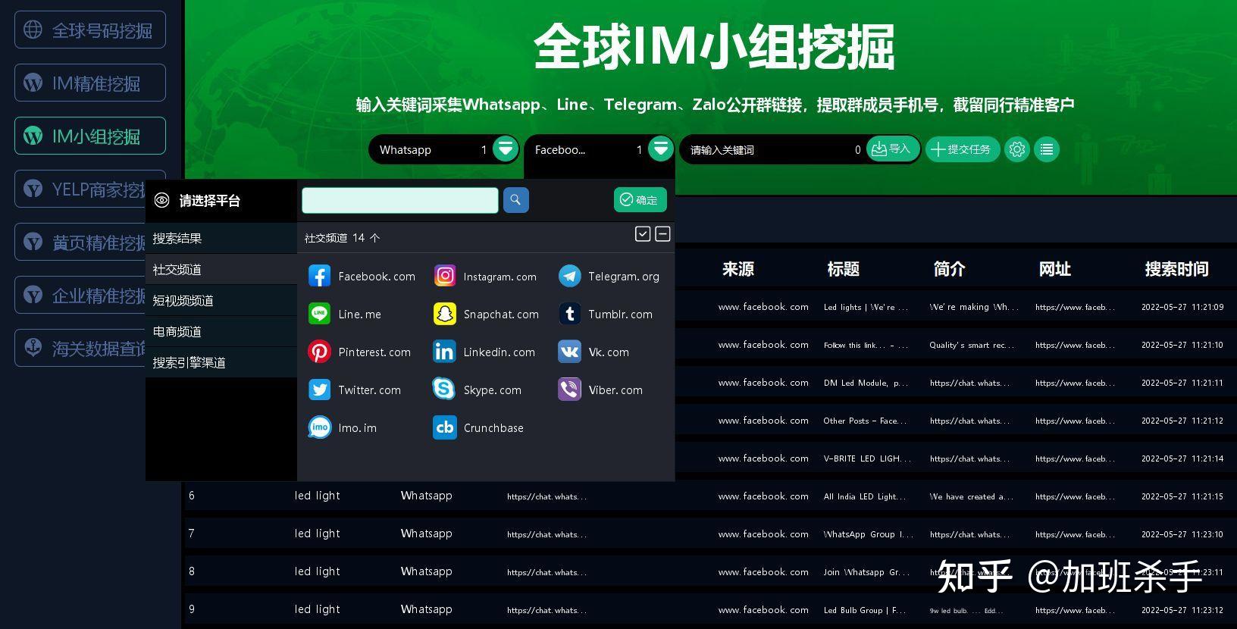Choose the Crunchbase platform icon
This screenshot has width=1237, height=629.
pyautogui.click(x=445, y=427)
